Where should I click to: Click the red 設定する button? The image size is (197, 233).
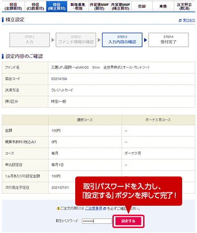coord(128,221)
